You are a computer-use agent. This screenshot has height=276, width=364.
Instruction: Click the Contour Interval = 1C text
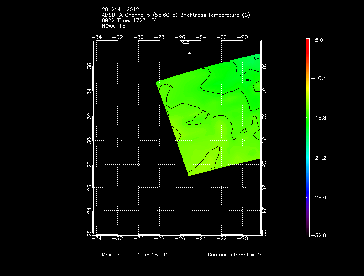tap(235, 255)
